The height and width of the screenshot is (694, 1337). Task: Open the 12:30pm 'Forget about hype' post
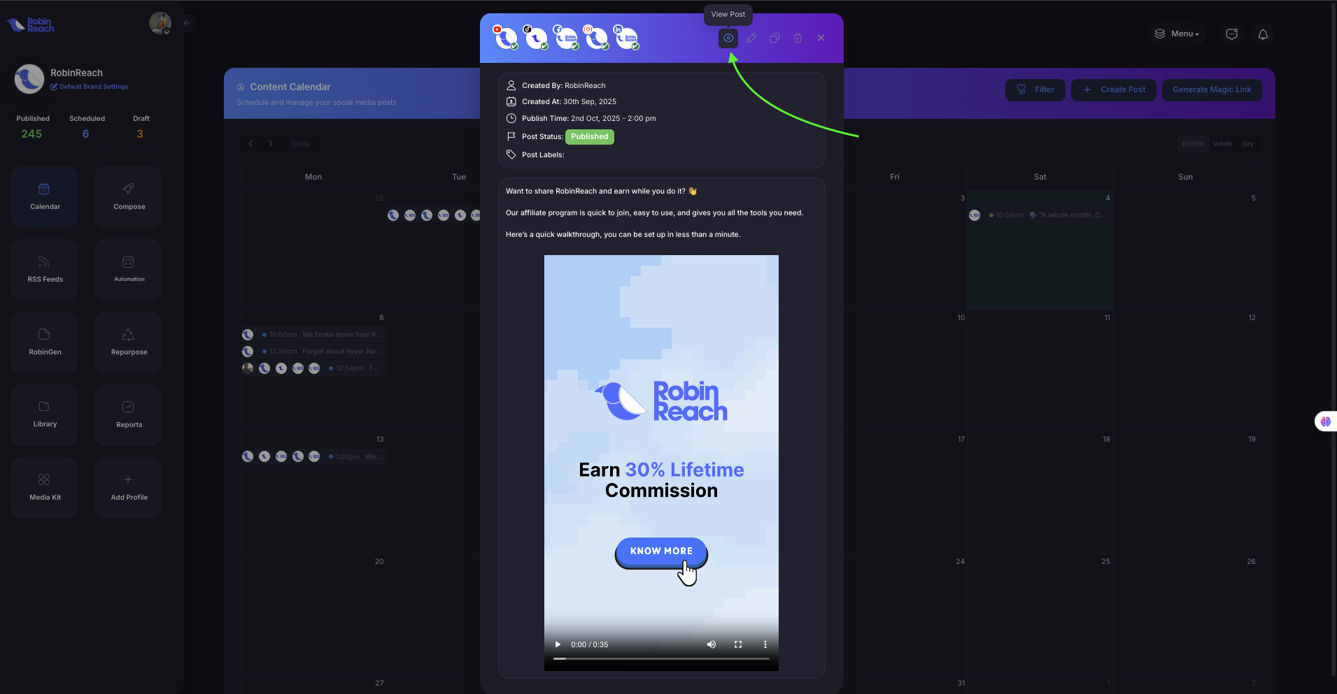point(313,352)
